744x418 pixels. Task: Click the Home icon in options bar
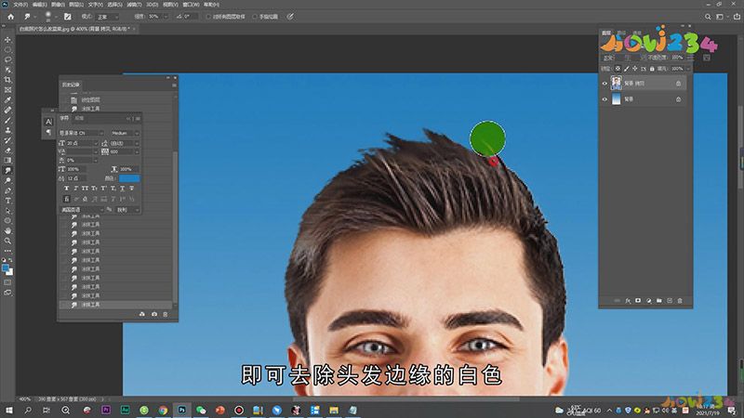(x=11, y=17)
